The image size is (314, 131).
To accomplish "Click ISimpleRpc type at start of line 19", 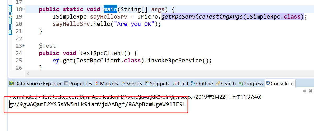I will pos(70,17).
